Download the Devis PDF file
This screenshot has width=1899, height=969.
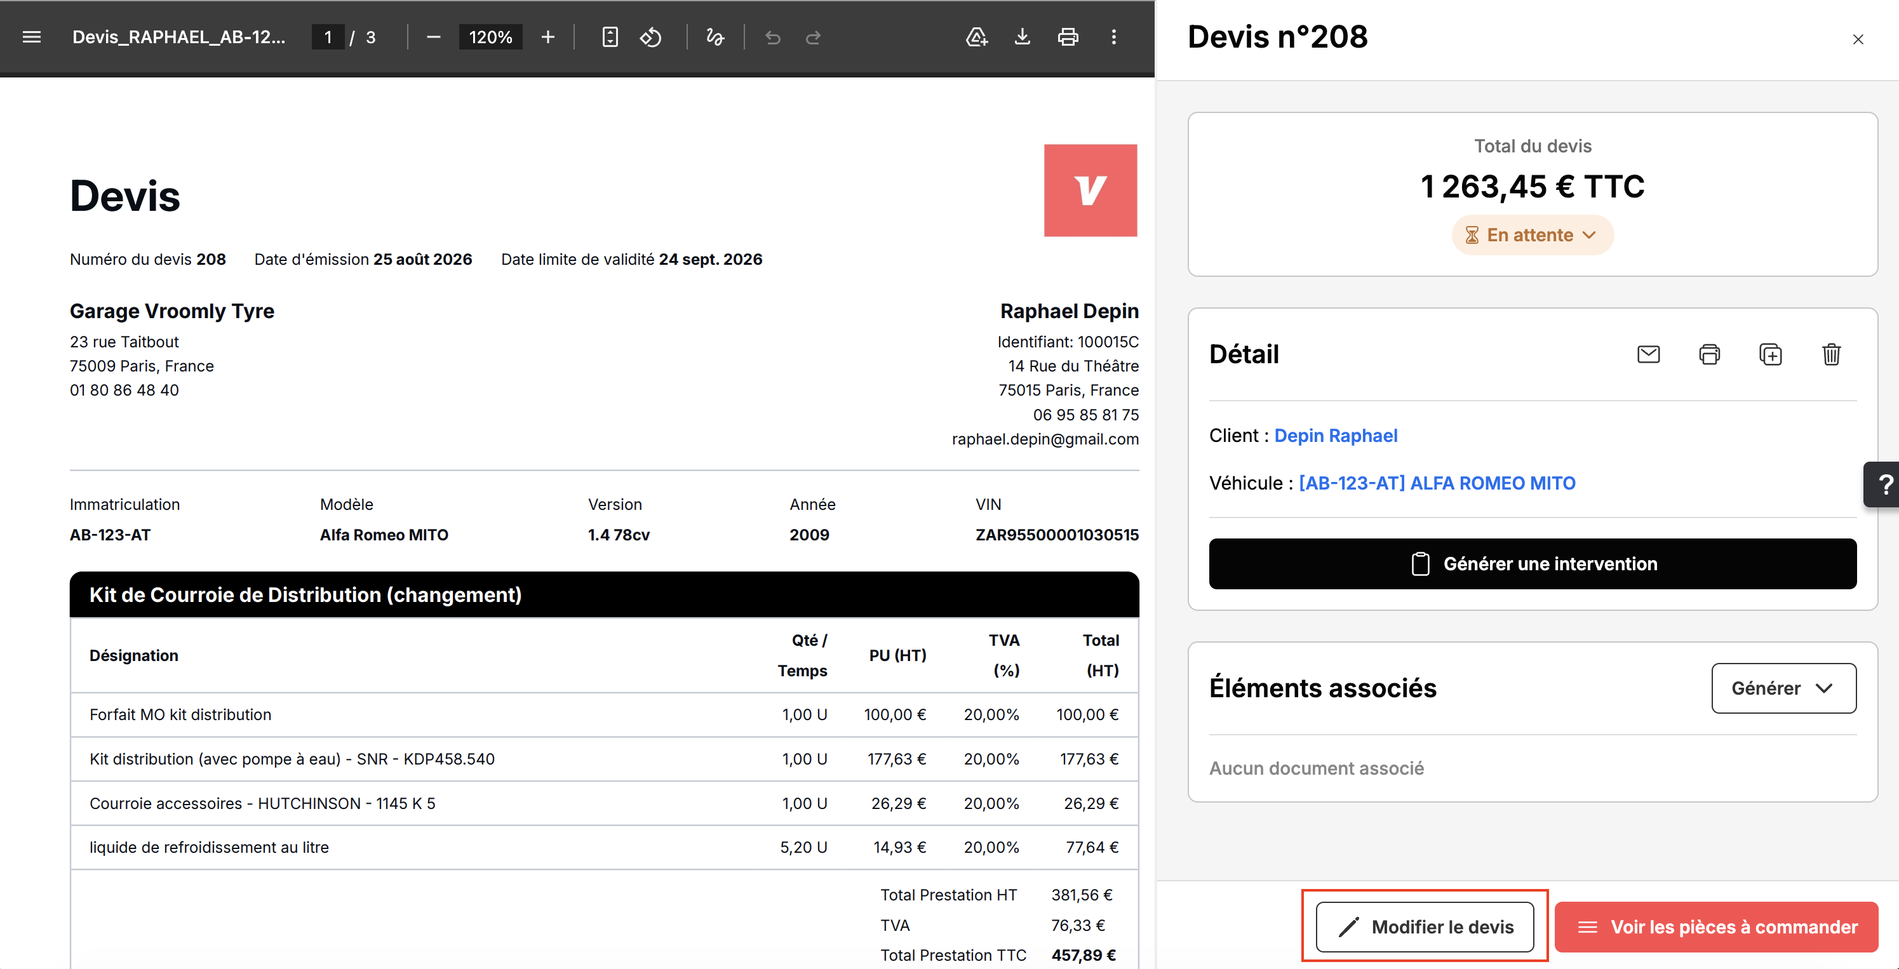[x=1023, y=37]
